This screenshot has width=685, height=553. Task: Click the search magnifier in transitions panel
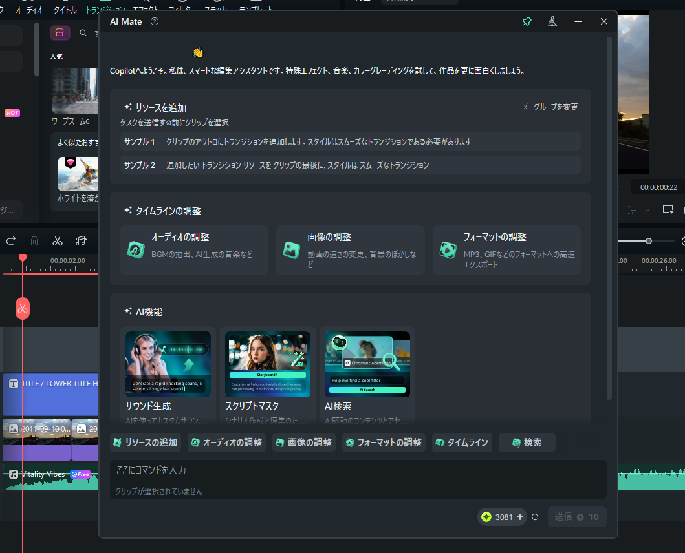83,33
